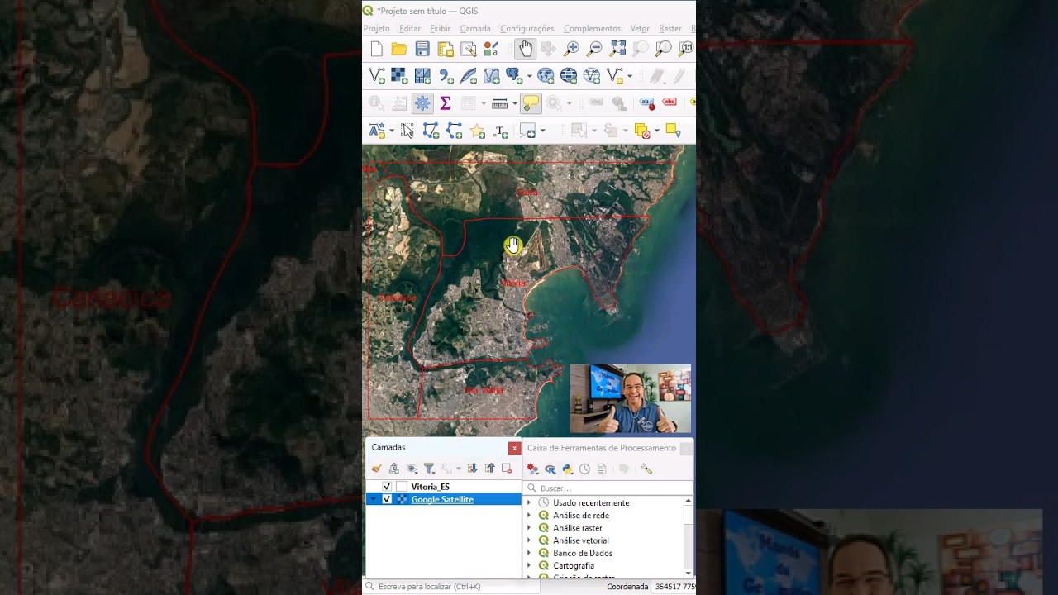Toggle the map tips tool
Screen dimensions: 1058x595
(531, 103)
